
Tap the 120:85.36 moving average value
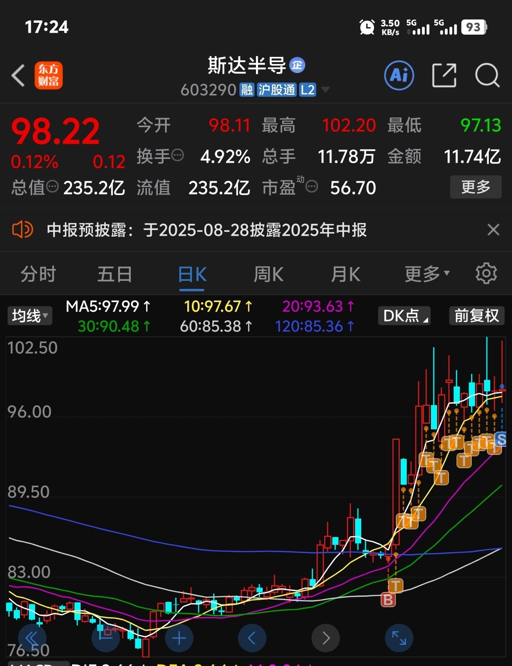pos(315,326)
